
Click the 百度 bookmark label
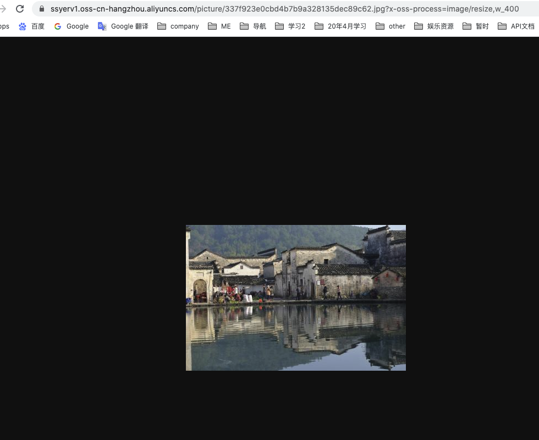coord(37,26)
